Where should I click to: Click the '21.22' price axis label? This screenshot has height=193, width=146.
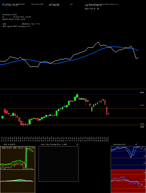coord(142,105)
